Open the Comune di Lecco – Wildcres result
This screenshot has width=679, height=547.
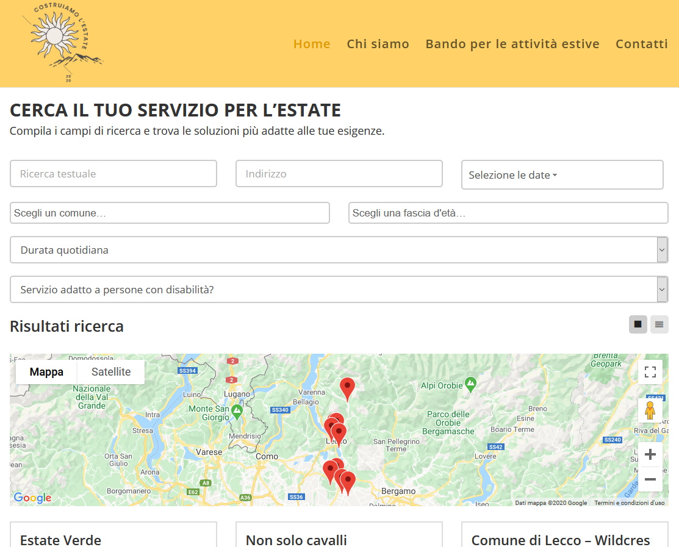coord(561,540)
